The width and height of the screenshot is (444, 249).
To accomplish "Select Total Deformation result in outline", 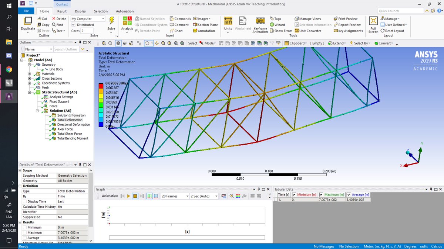I will (x=70, y=120).
